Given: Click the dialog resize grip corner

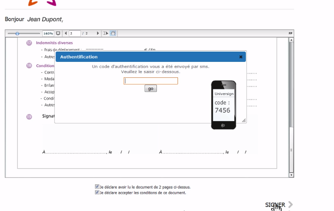Looking at the screenshot, I should coord(244,120).
